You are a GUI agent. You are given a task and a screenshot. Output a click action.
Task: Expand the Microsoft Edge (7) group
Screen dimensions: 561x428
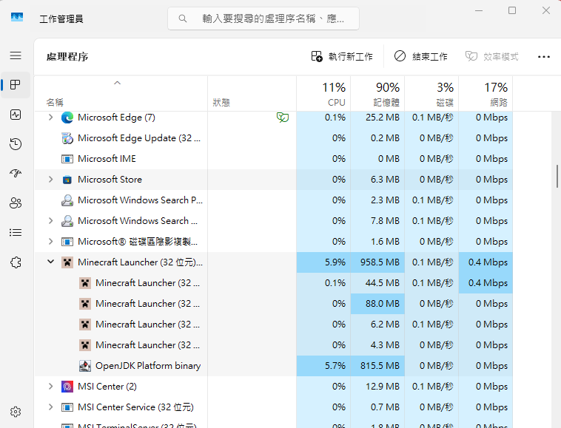point(51,118)
